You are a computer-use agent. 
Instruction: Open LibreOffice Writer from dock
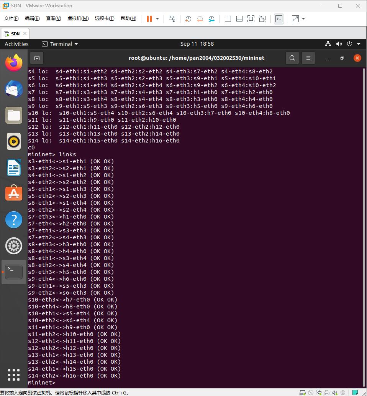(14, 167)
